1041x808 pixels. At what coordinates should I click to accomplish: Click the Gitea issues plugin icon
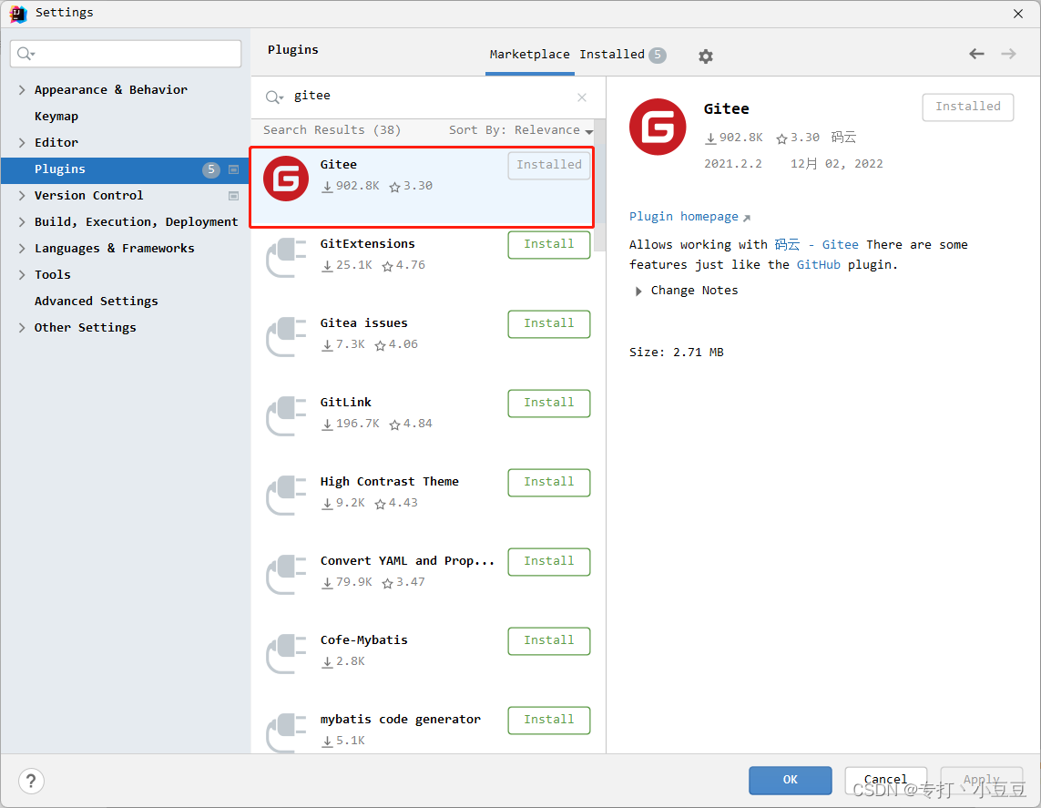[x=285, y=337]
